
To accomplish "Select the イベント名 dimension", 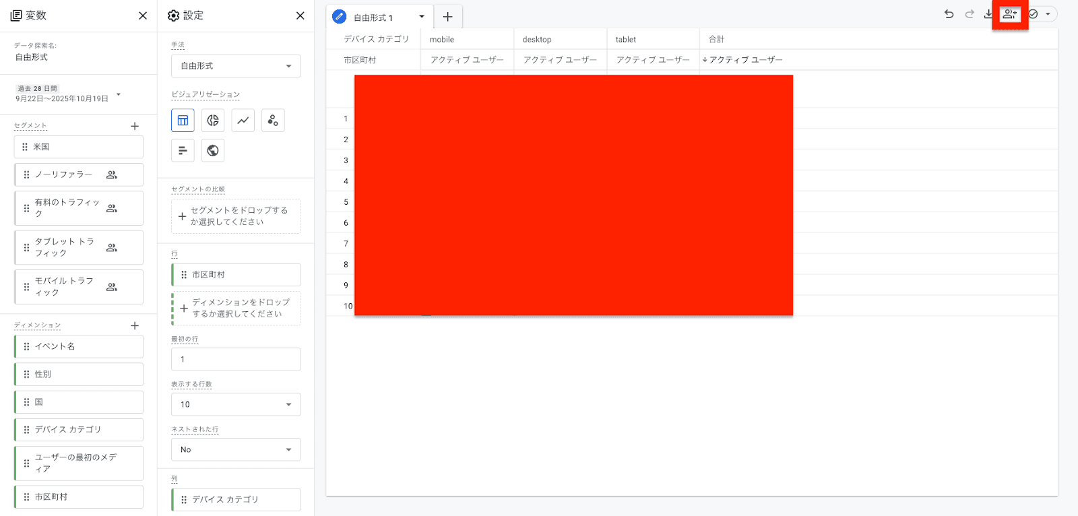I will (79, 346).
